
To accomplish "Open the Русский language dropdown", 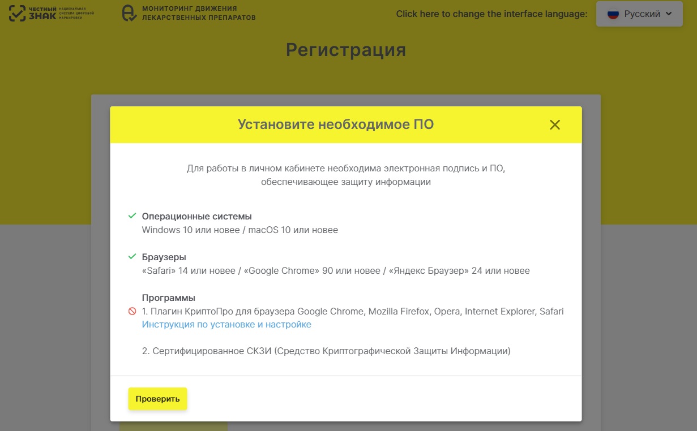I will tap(639, 14).
